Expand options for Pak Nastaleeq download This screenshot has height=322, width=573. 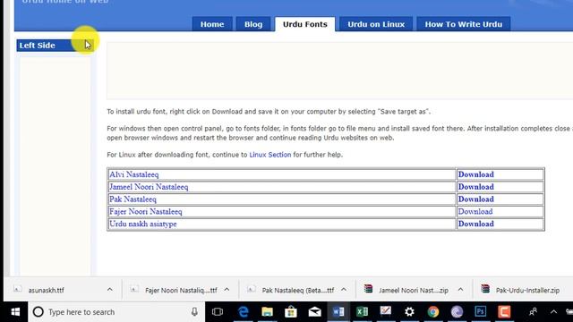pos(344,290)
